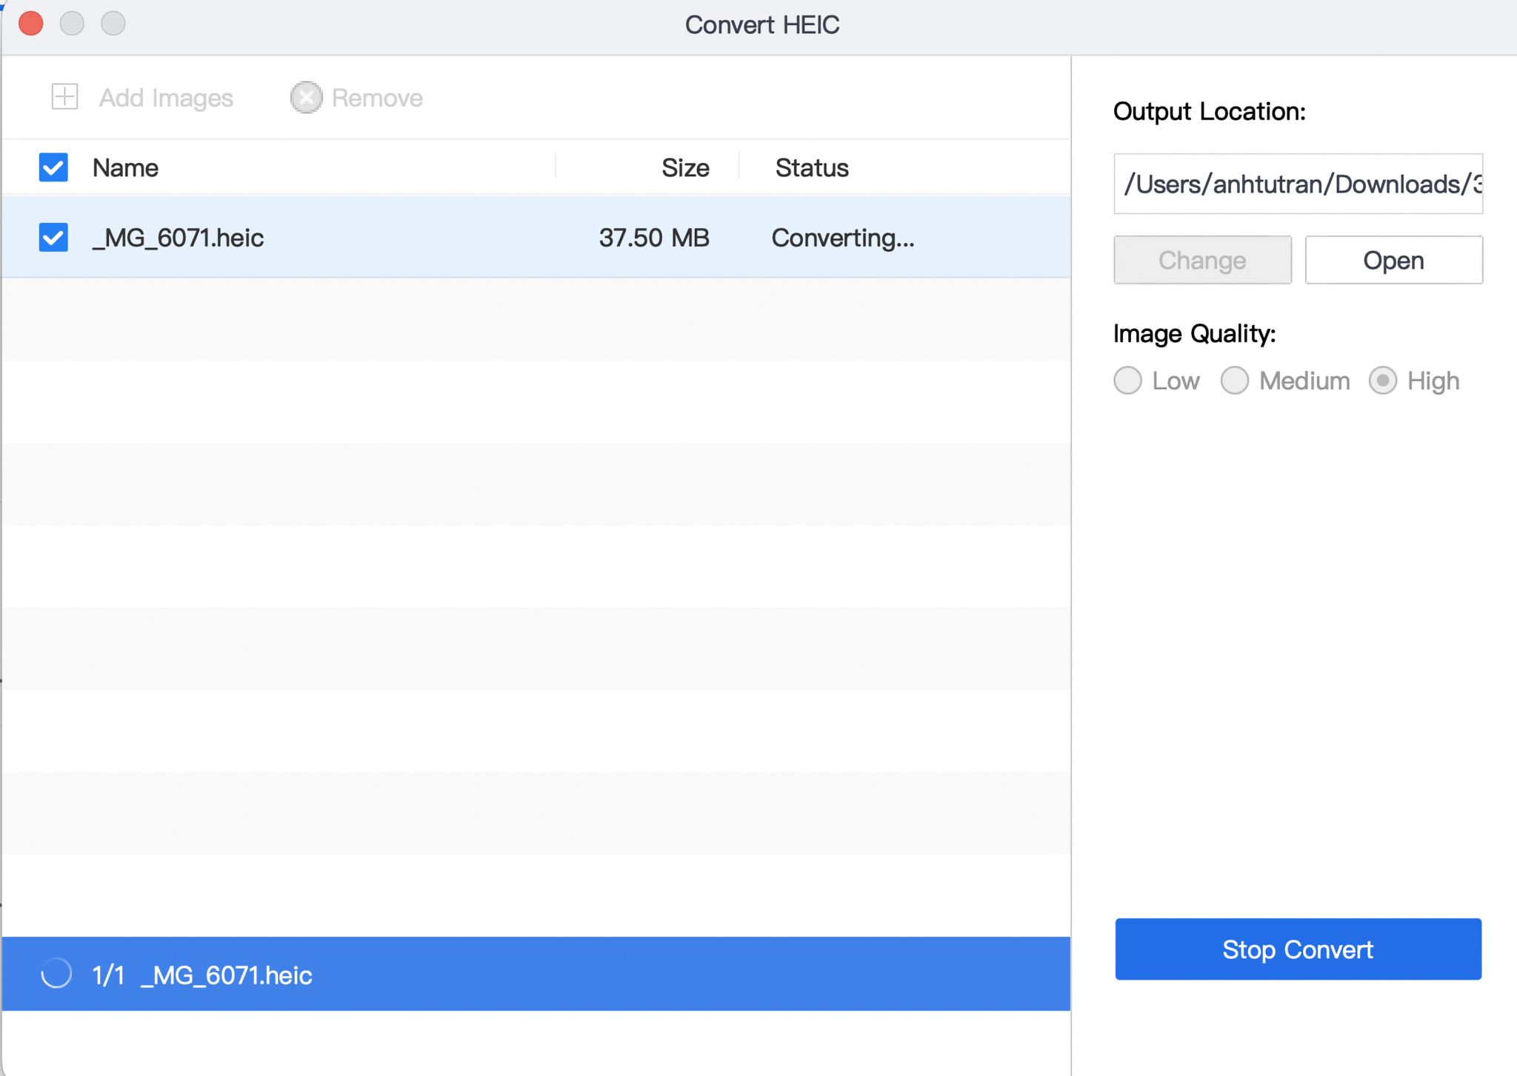Click the spinning conversion progress icon
This screenshot has width=1517, height=1076.
56,974
